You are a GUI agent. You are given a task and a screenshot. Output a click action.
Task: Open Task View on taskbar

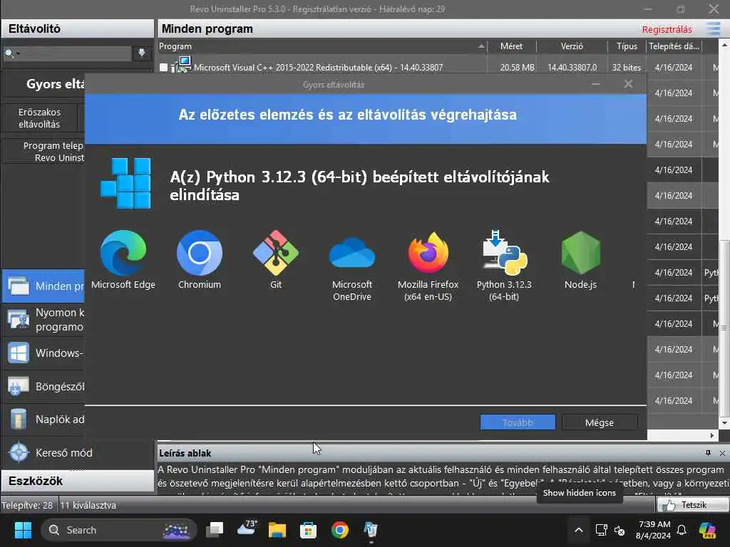click(x=215, y=530)
